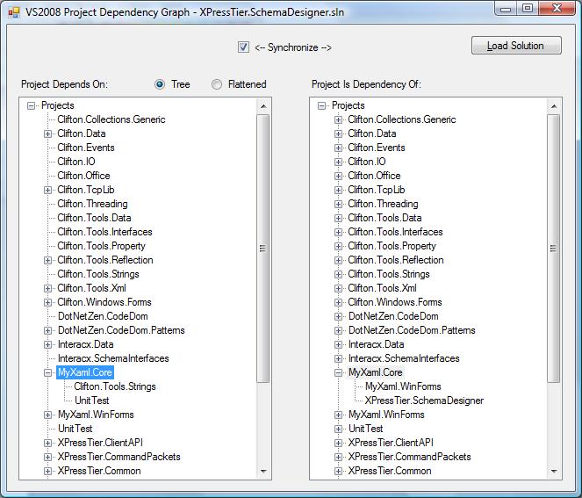Screen dimensions: 582x498
Task: Select DotNetZen.CodeDom in right tree
Action: (393, 316)
